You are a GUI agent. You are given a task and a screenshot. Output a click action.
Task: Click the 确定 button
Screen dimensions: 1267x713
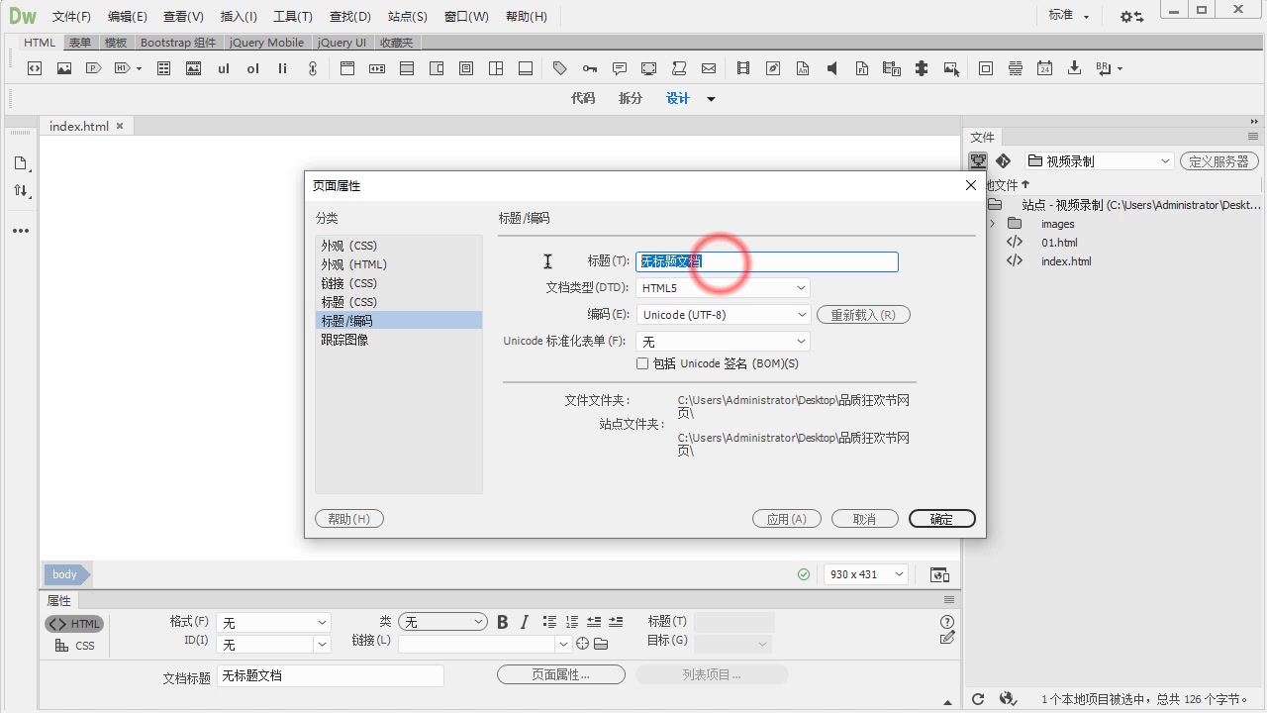pyautogui.click(x=941, y=519)
